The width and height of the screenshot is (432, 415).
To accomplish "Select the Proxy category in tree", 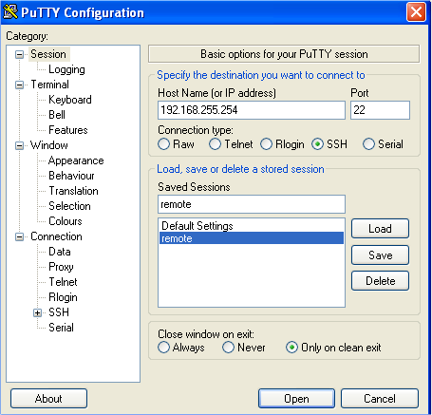I will point(61,267).
